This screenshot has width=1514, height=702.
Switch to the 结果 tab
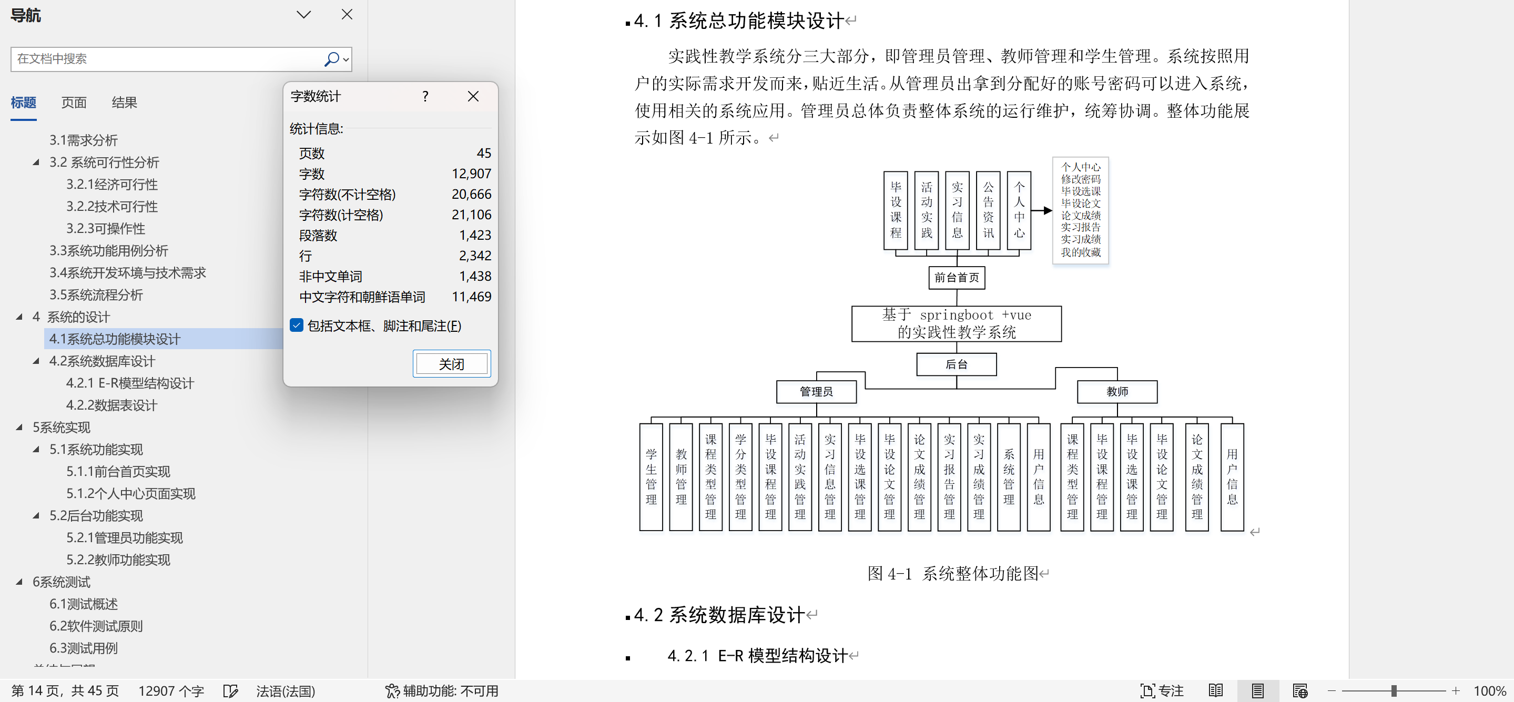pyautogui.click(x=124, y=103)
